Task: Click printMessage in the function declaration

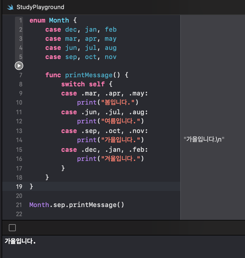Action: pyautogui.click(x=89, y=75)
